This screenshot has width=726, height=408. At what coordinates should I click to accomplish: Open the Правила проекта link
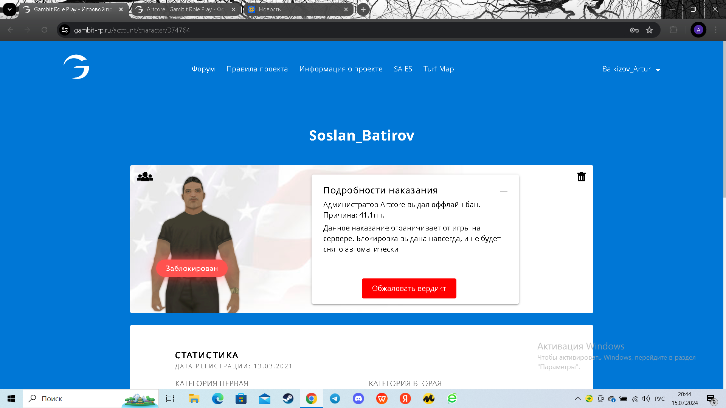coord(257,69)
